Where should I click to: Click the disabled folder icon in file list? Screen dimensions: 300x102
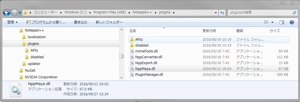pos(132,45)
